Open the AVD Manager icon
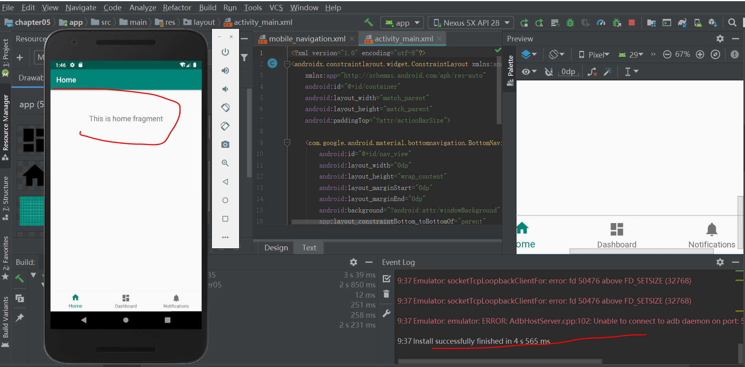The height and width of the screenshot is (367, 745). (x=698, y=23)
